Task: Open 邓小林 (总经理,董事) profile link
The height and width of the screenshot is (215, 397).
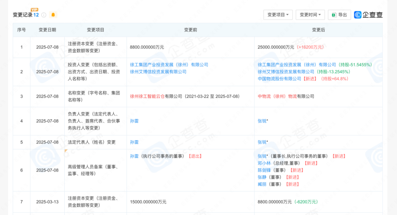Action: [264, 163]
